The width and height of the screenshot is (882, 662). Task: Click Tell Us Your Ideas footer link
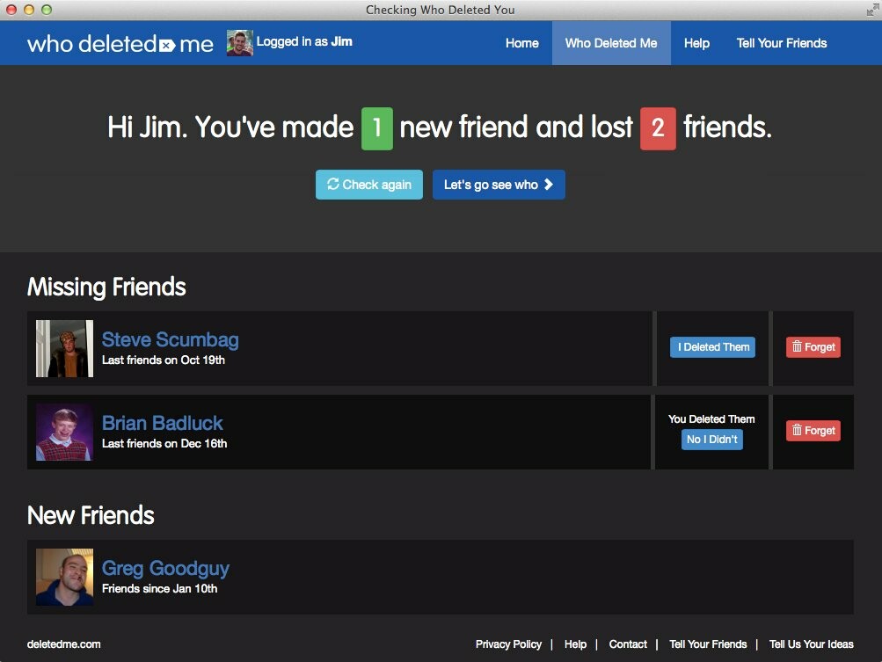pyautogui.click(x=811, y=644)
